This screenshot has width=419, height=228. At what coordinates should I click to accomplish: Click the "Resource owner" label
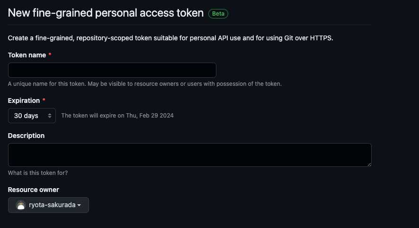pyautogui.click(x=34, y=190)
